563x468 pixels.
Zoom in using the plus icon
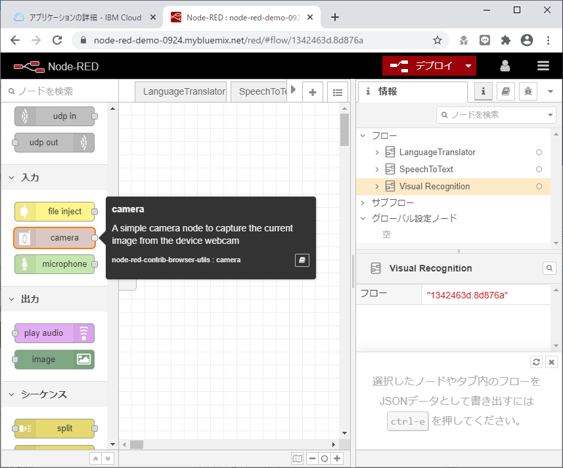point(337,458)
